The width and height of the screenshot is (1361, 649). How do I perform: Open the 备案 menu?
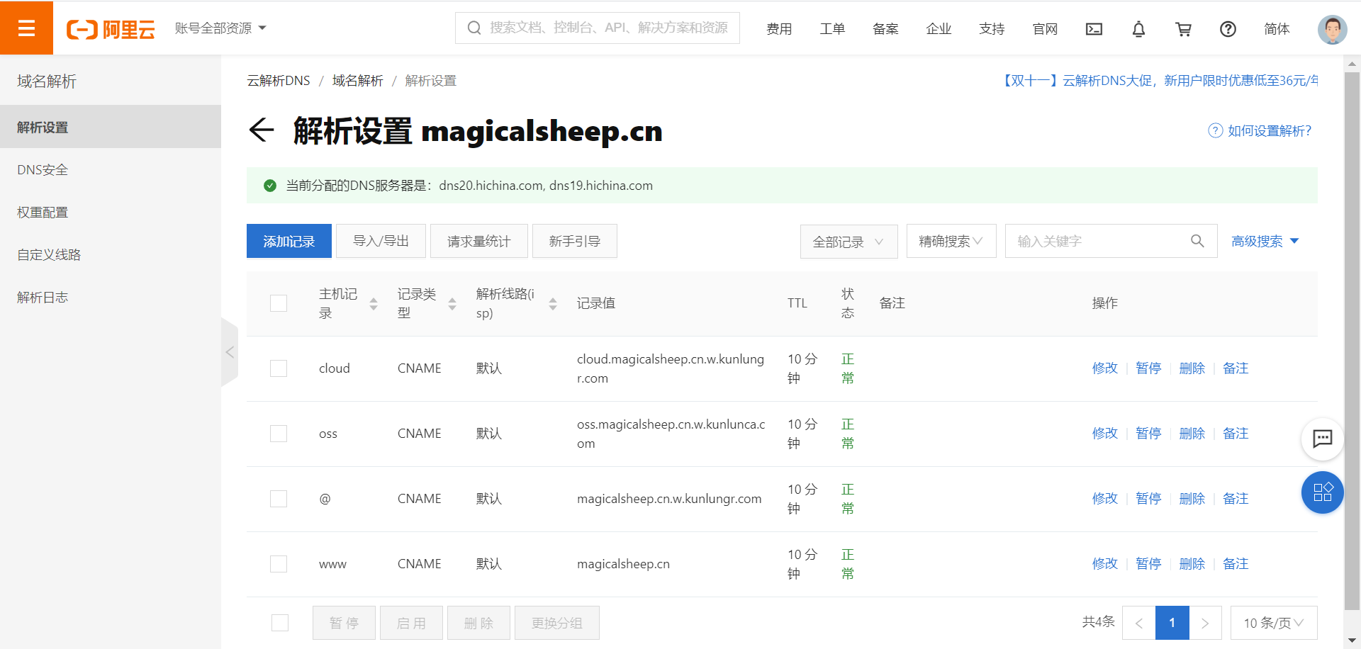point(885,29)
